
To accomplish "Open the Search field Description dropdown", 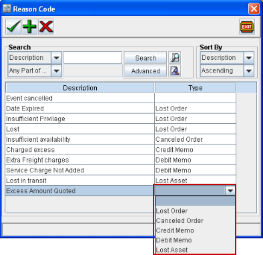I will [56, 58].
